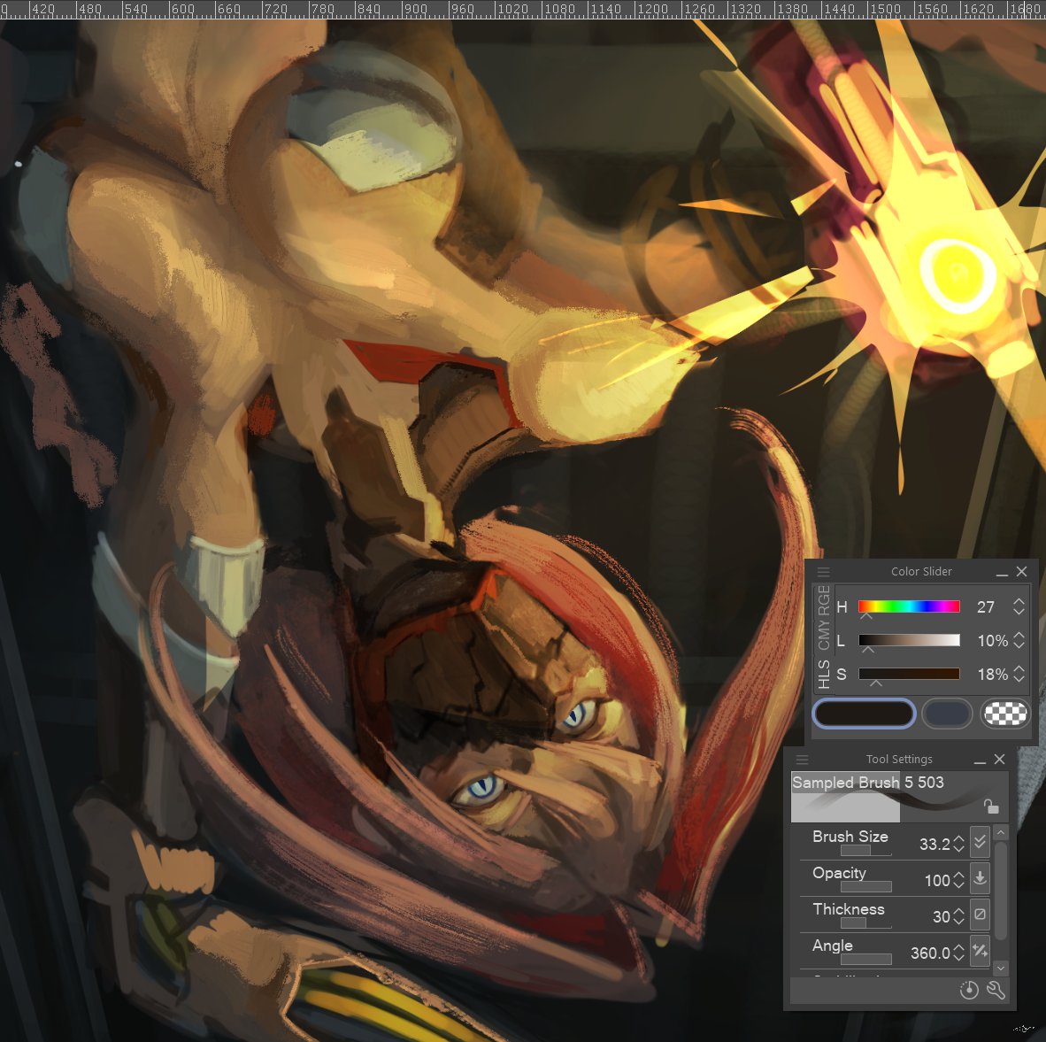The height and width of the screenshot is (1042, 1046).
Task: Adjust the Hue rainbow slider
Action: click(x=909, y=606)
